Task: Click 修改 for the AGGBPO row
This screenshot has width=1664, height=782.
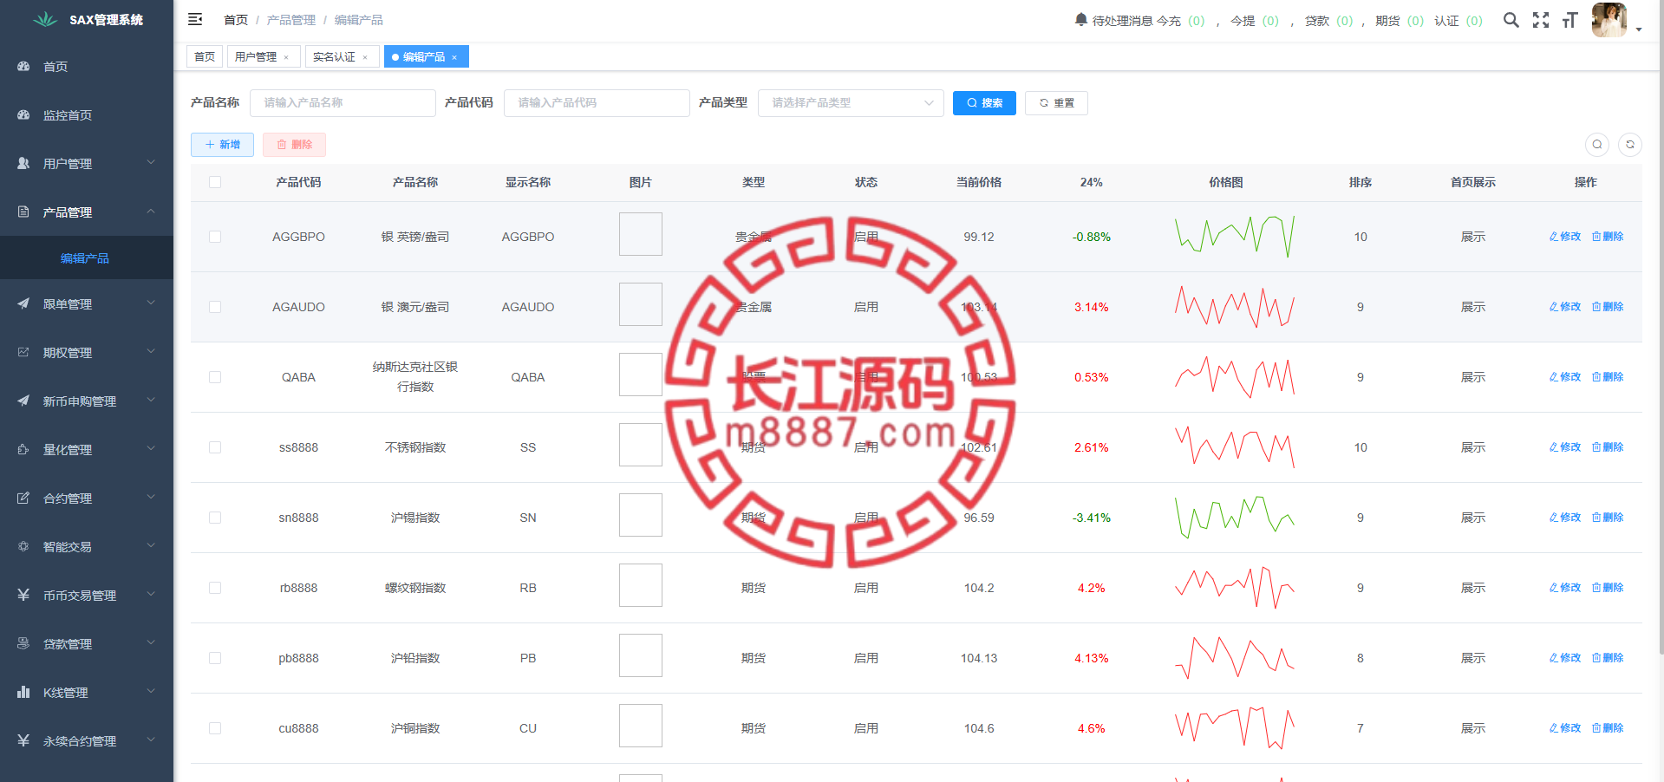Action: (x=1565, y=237)
